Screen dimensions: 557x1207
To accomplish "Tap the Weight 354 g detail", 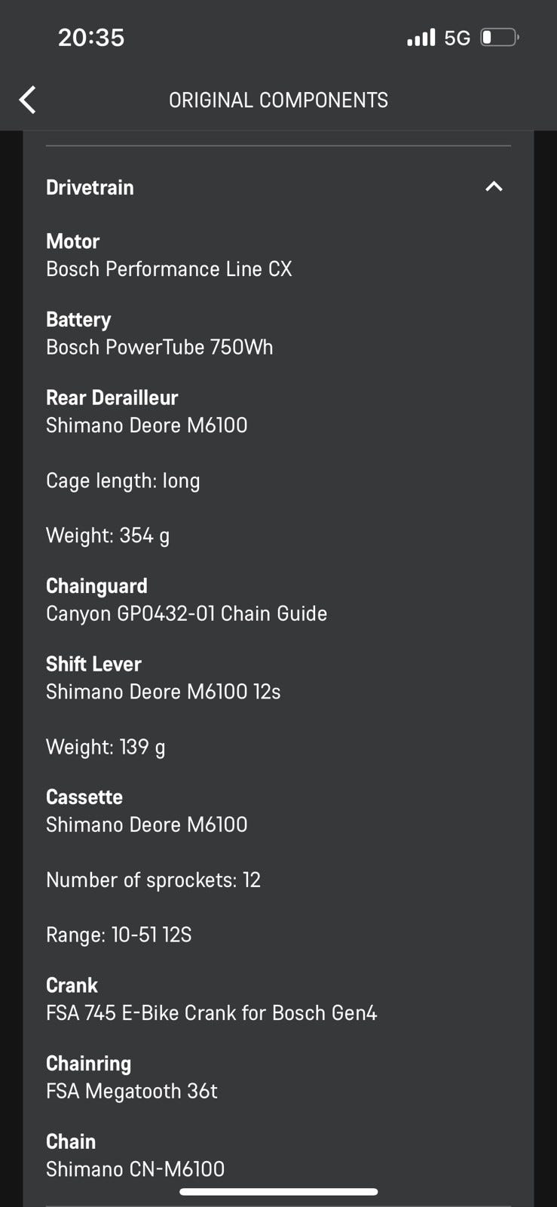I will 108,535.
